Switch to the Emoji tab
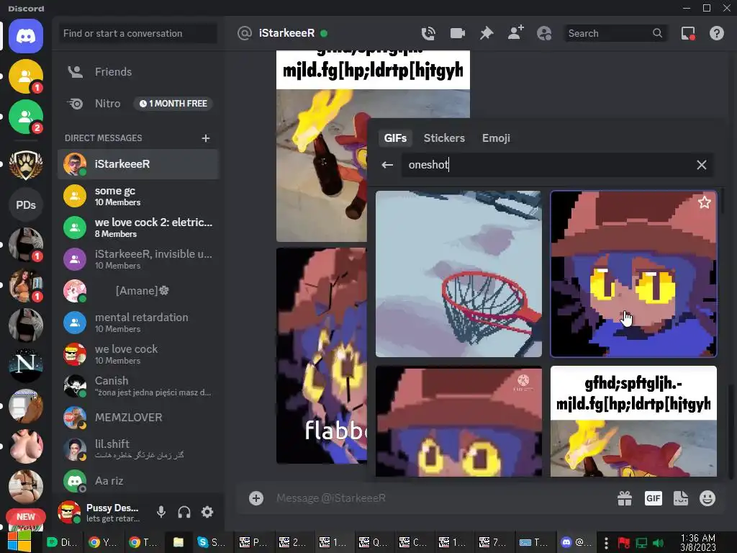This screenshot has width=737, height=553. pyautogui.click(x=496, y=138)
